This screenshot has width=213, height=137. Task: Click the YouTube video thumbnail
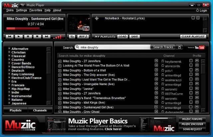[x=79, y=23]
